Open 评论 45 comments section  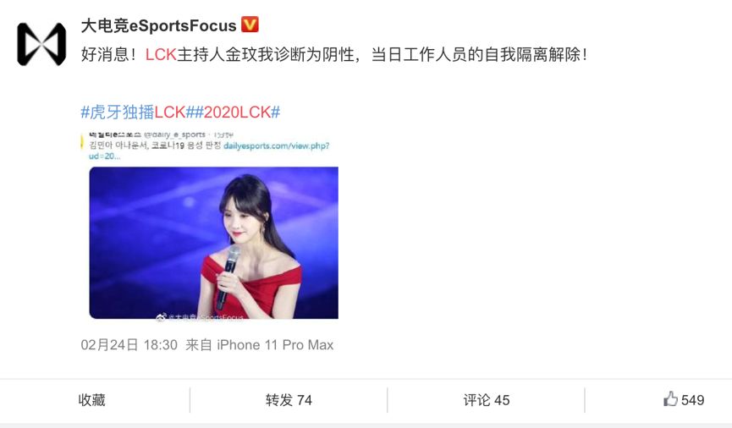tap(487, 400)
